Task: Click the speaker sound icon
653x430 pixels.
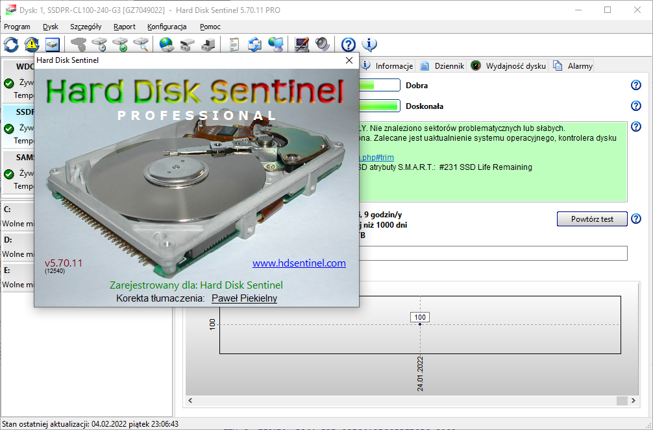Action: pos(323,44)
